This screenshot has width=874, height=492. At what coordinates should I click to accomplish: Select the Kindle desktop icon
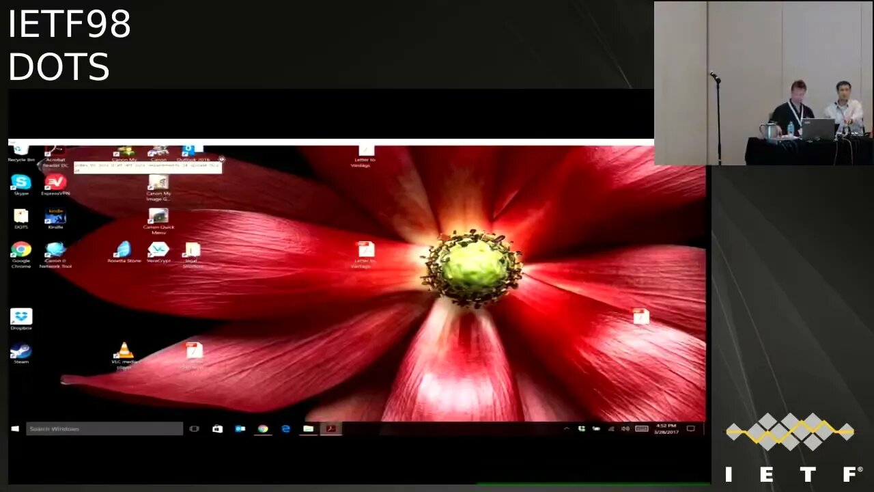point(55,219)
